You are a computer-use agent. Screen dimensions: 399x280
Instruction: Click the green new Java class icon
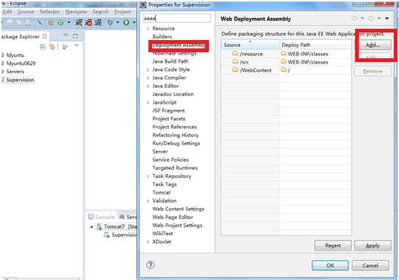click(61, 23)
